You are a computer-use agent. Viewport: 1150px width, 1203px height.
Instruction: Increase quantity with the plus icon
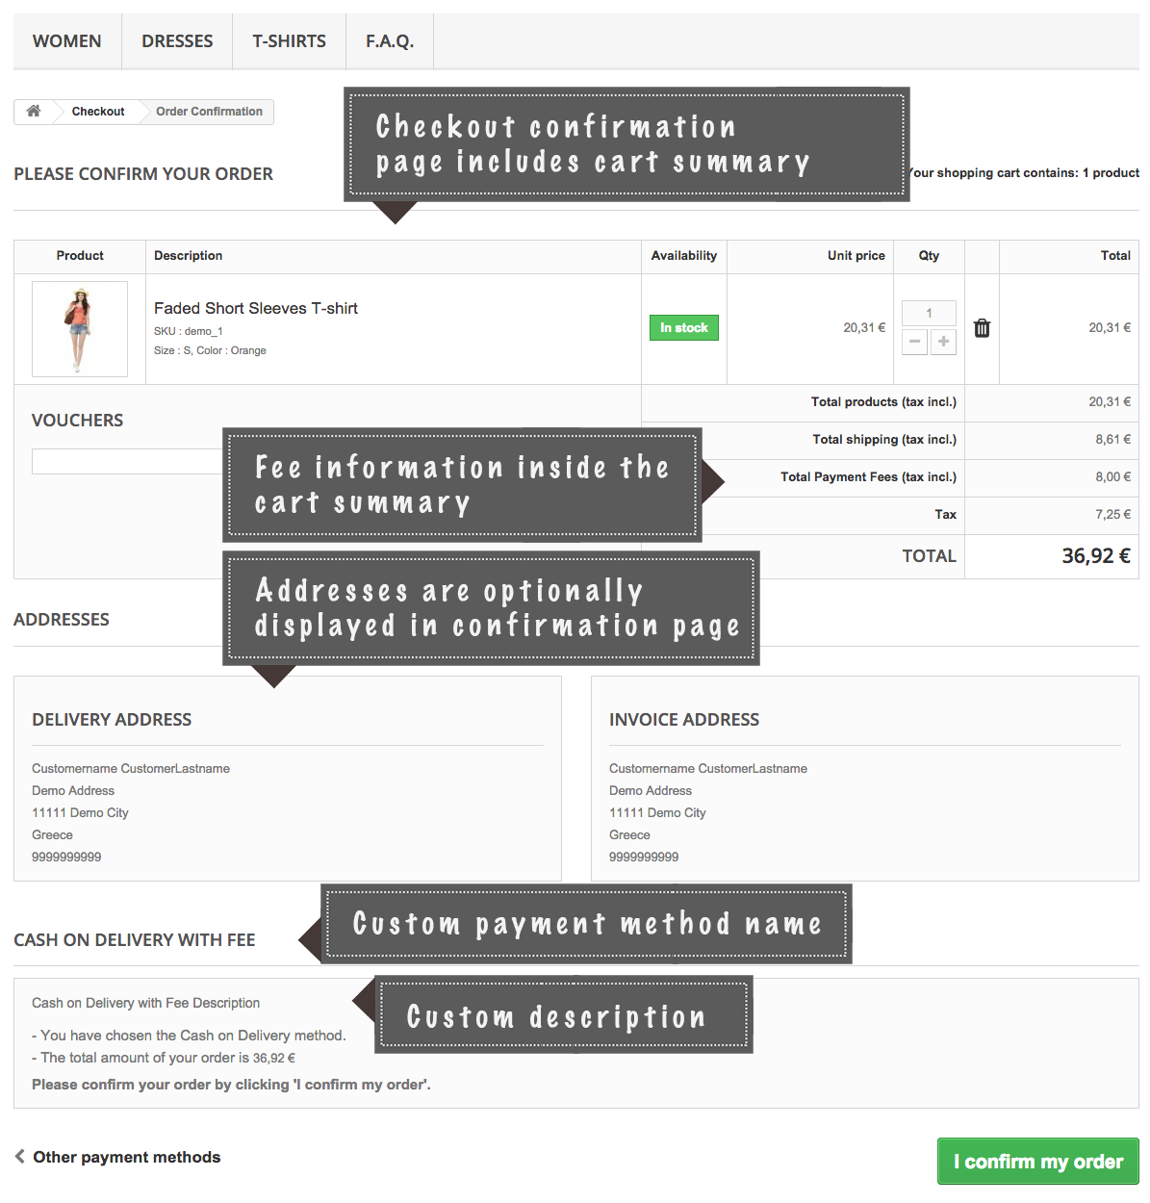tap(943, 342)
